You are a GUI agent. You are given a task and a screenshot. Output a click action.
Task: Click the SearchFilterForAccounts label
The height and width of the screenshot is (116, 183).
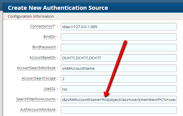pos(35,99)
